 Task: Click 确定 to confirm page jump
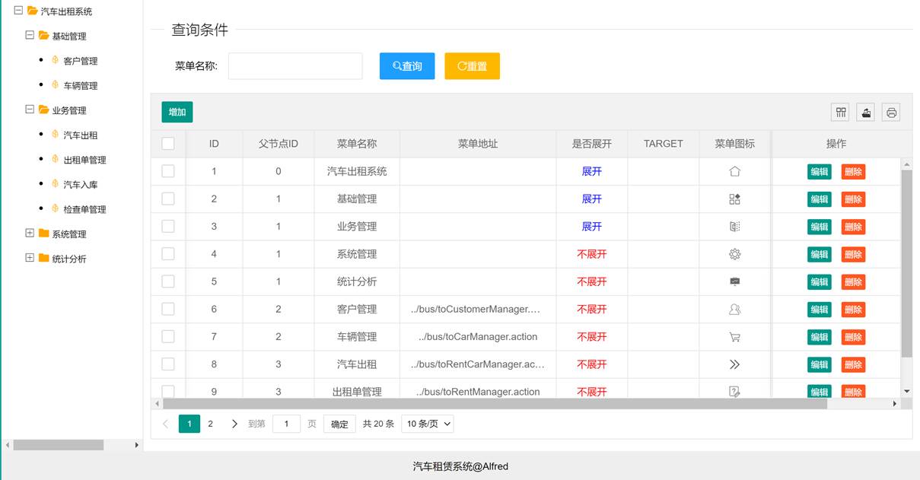tap(339, 424)
